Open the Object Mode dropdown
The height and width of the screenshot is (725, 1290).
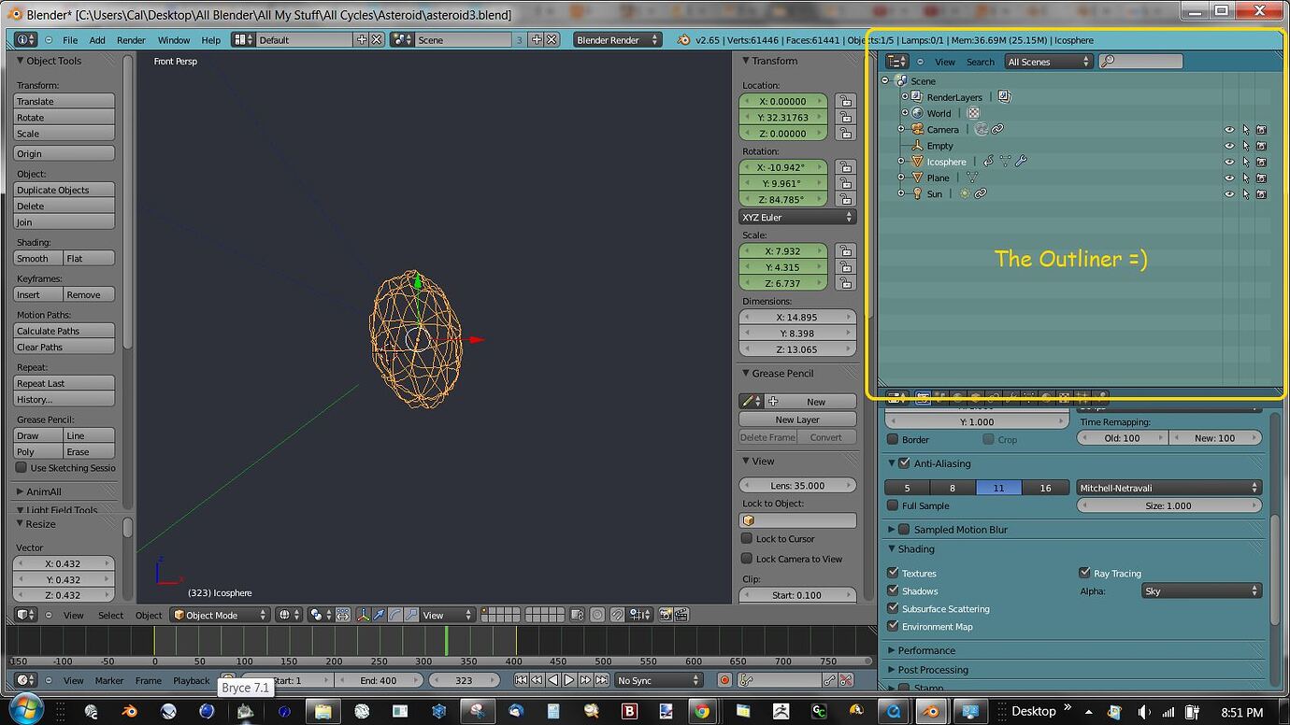click(219, 615)
